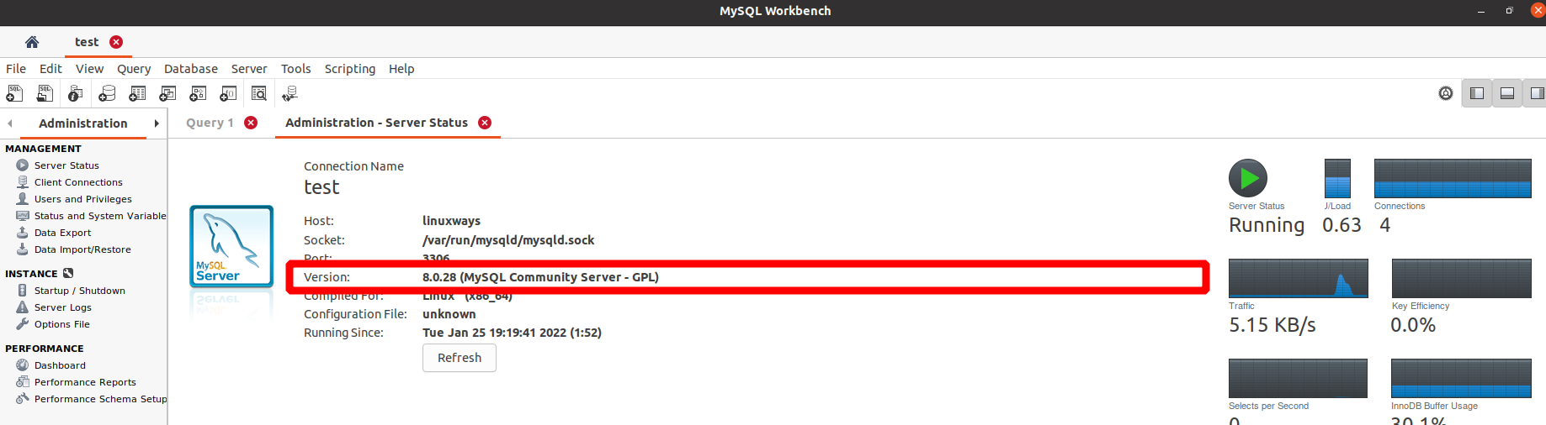Switch sidebar to the previous panel arrow
The image size is (1546, 425).
(x=9, y=123)
